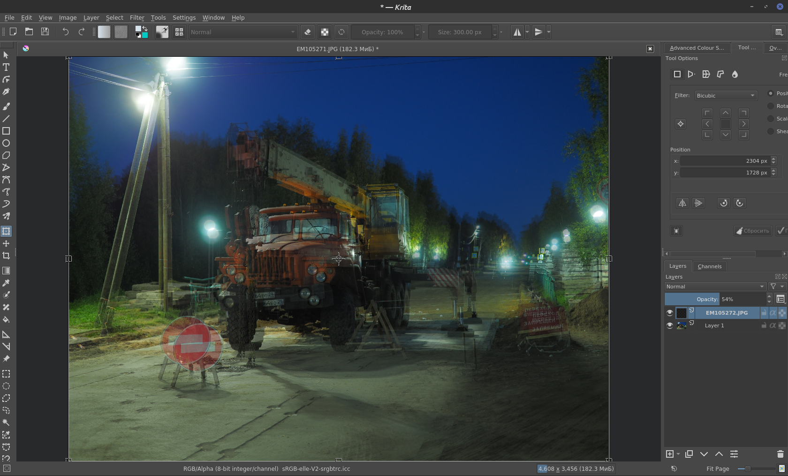
Task: Select the Ellipse shape tool
Action: [6, 143]
